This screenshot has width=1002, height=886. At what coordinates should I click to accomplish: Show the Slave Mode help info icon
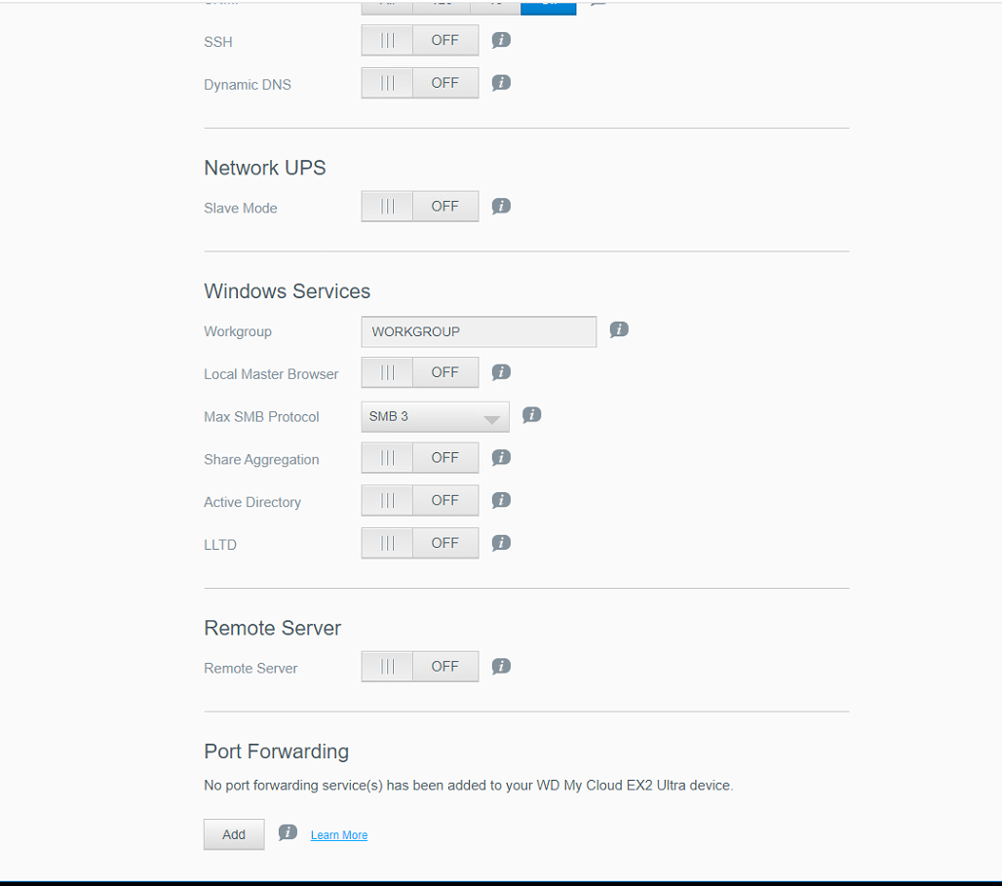501,206
